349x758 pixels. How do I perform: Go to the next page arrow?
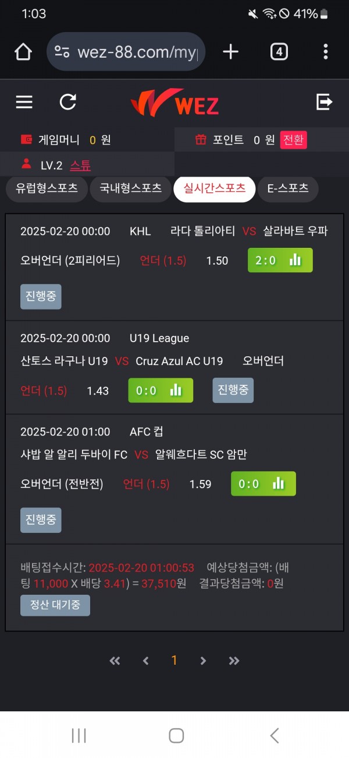pos(203,661)
